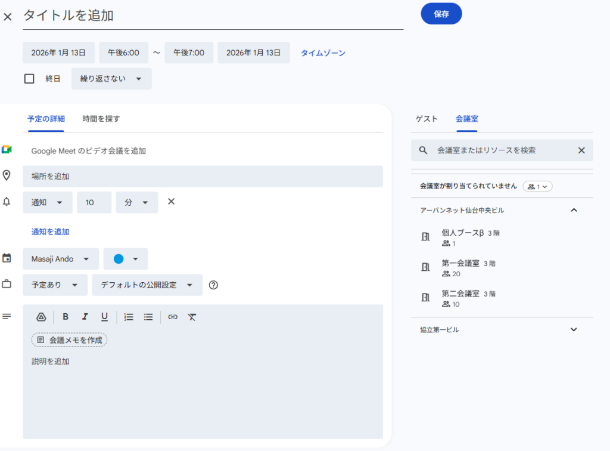The height and width of the screenshot is (451, 610).
Task: Insert a link in description
Action: 173,317
